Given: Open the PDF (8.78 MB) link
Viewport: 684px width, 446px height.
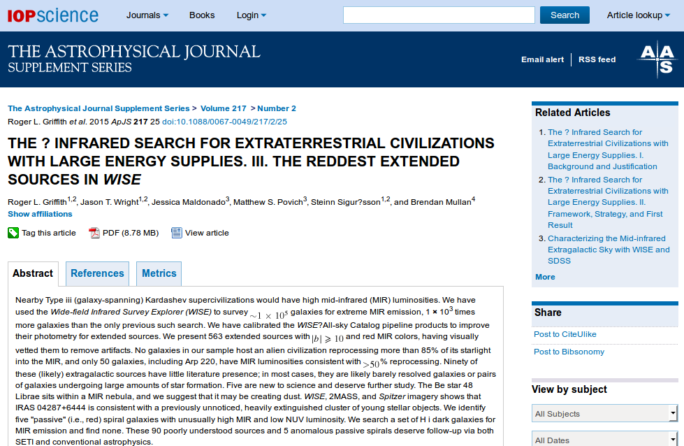Looking at the screenshot, I should (131, 233).
